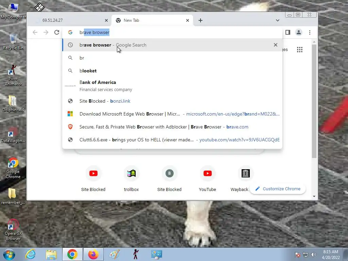This screenshot has height=261, width=348.
Task: Go back with the back arrow
Action: click(x=35, y=32)
